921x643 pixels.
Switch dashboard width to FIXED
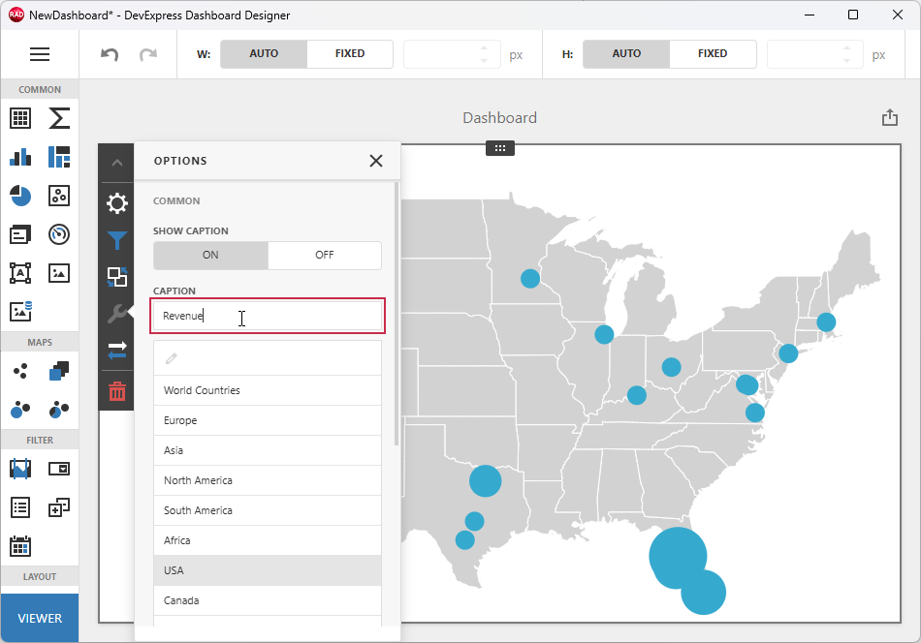pyautogui.click(x=350, y=54)
